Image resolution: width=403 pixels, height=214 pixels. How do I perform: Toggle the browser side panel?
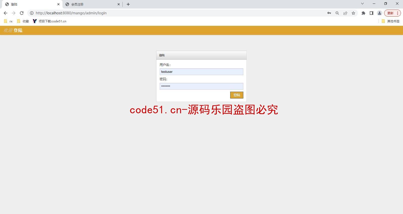(372, 13)
